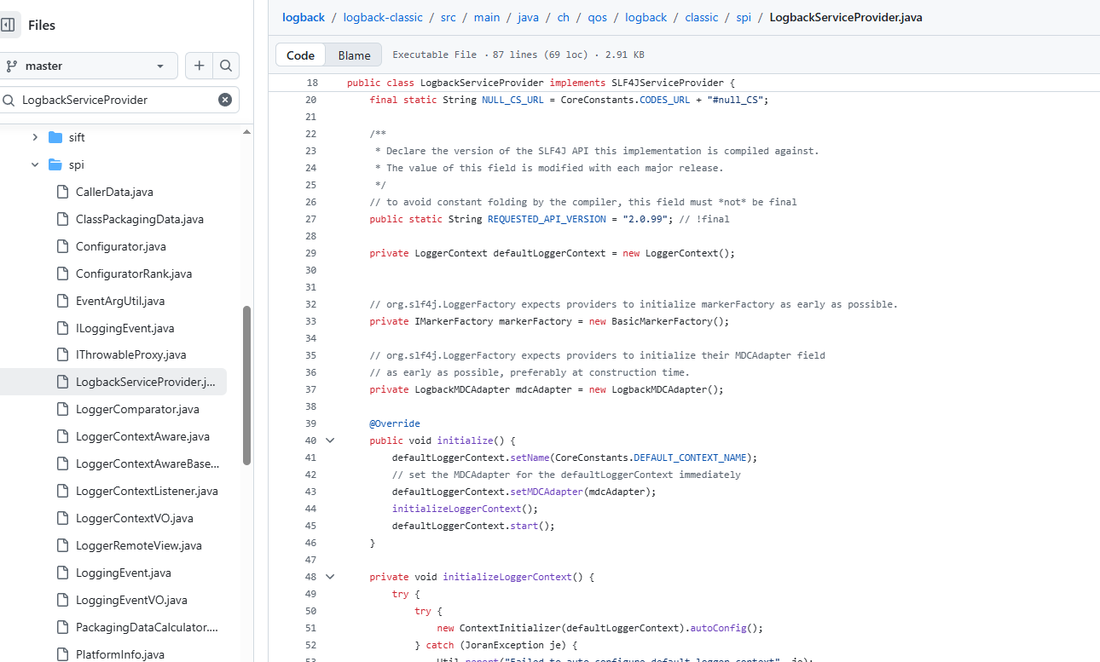This screenshot has width=1100, height=662.
Task: Select line number 27
Action: pos(310,219)
